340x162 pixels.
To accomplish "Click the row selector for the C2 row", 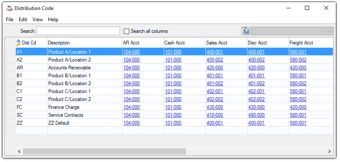I will [x=11, y=99].
